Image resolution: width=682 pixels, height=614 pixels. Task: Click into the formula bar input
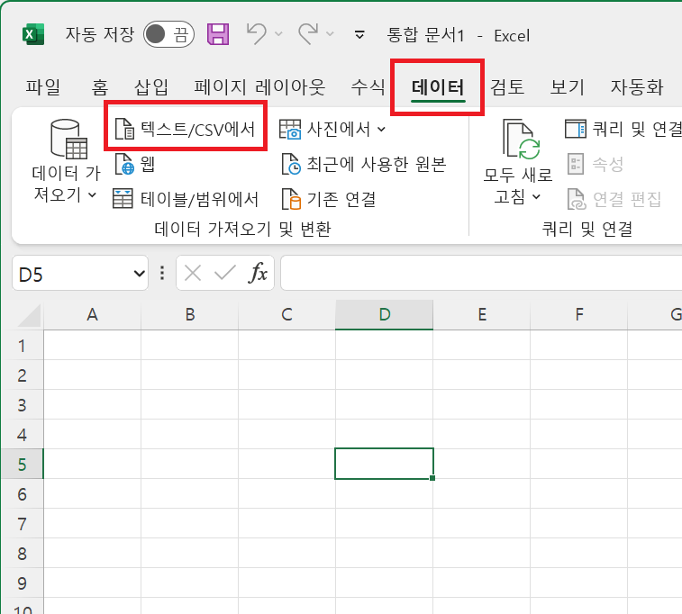[x=481, y=273]
